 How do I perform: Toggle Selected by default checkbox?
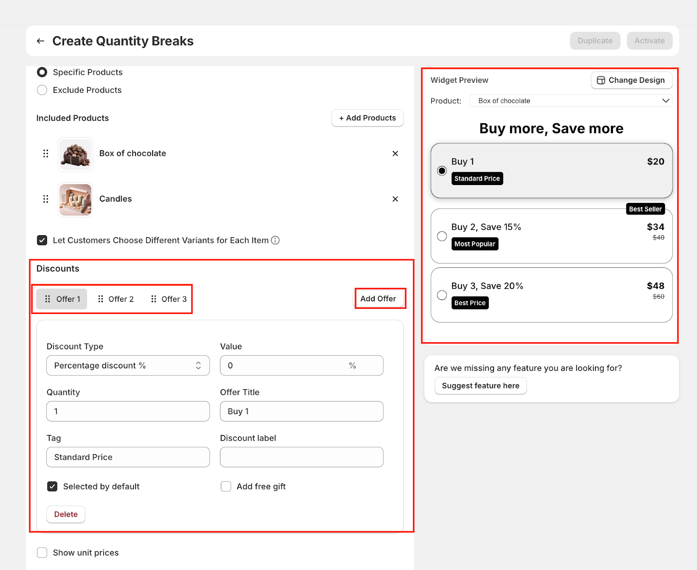[52, 486]
